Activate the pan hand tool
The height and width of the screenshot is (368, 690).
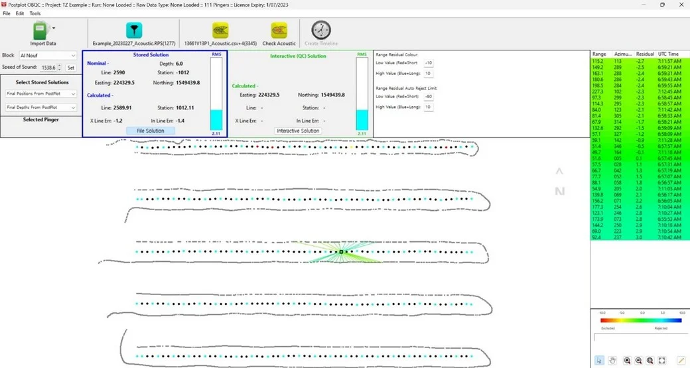click(612, 360)
